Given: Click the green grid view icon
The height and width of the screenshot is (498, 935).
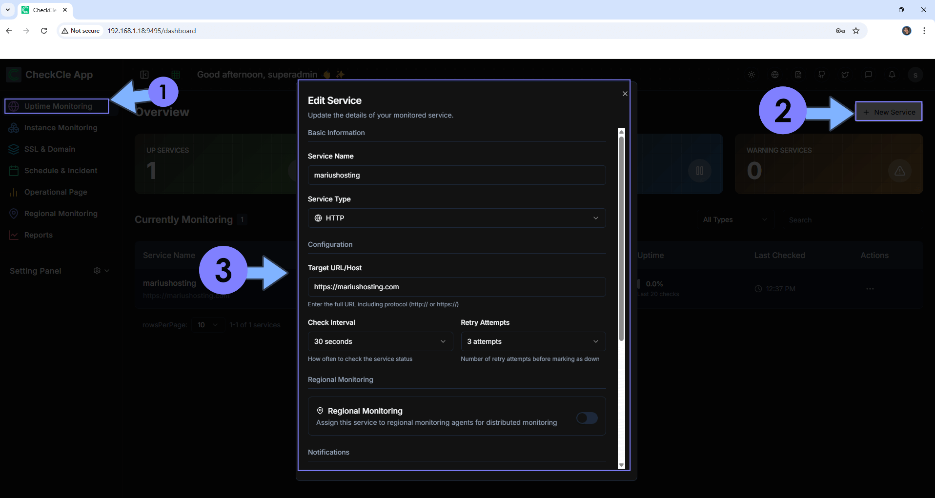Looking at the screenshot, I should pyautogui.click(x=176, y=75).
